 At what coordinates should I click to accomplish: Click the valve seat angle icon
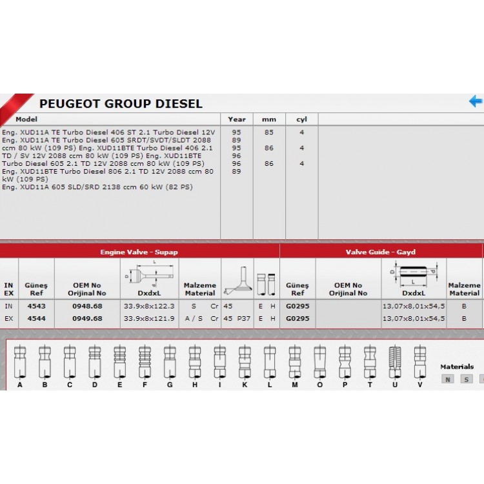237,280
